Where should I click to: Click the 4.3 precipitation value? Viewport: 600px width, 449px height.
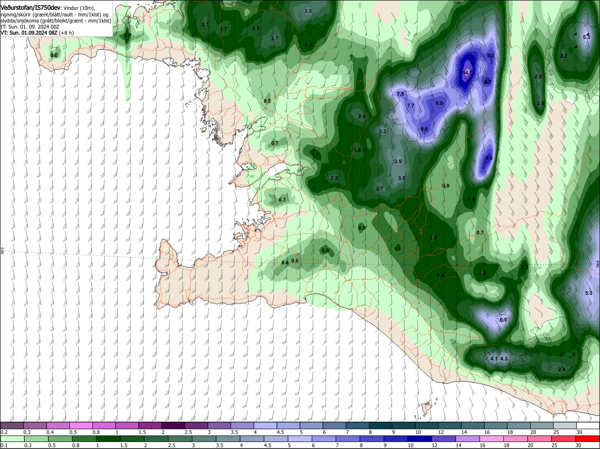pos(504,359)
